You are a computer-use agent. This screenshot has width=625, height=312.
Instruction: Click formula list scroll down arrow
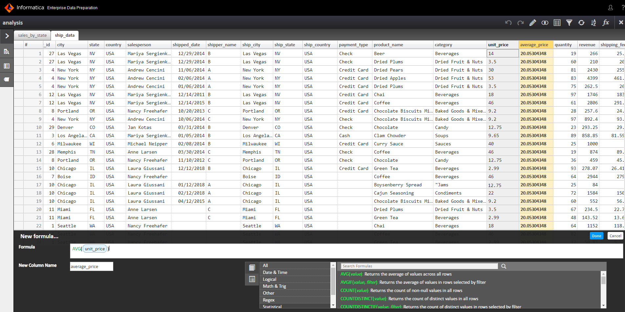point(603,305)
